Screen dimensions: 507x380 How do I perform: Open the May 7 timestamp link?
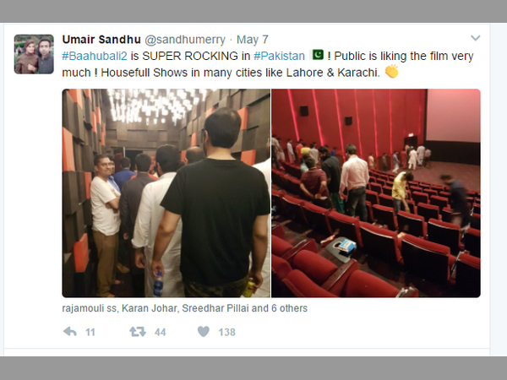pyautogui.click(x=253, y=40)
